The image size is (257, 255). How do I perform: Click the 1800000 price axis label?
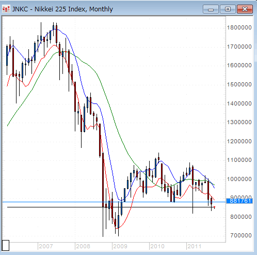pos(239,27)
